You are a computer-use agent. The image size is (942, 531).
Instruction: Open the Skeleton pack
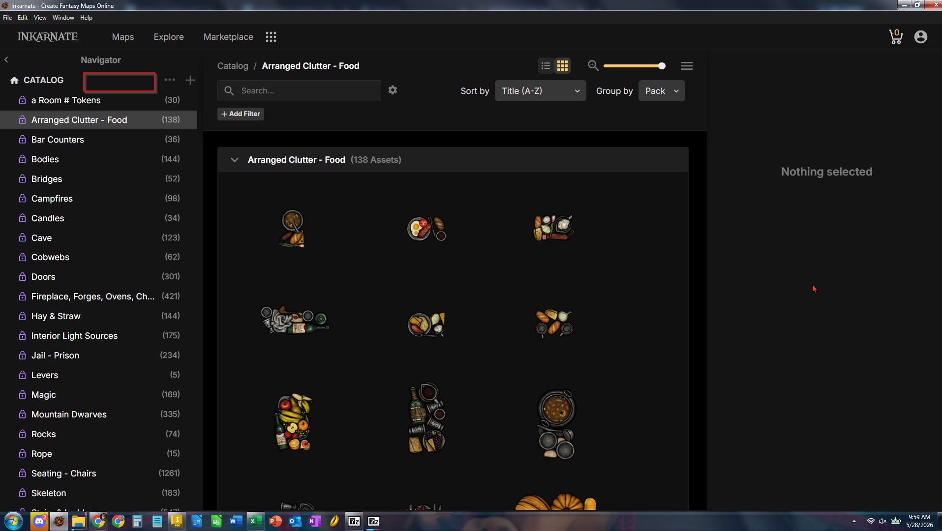tap(98, 493)
